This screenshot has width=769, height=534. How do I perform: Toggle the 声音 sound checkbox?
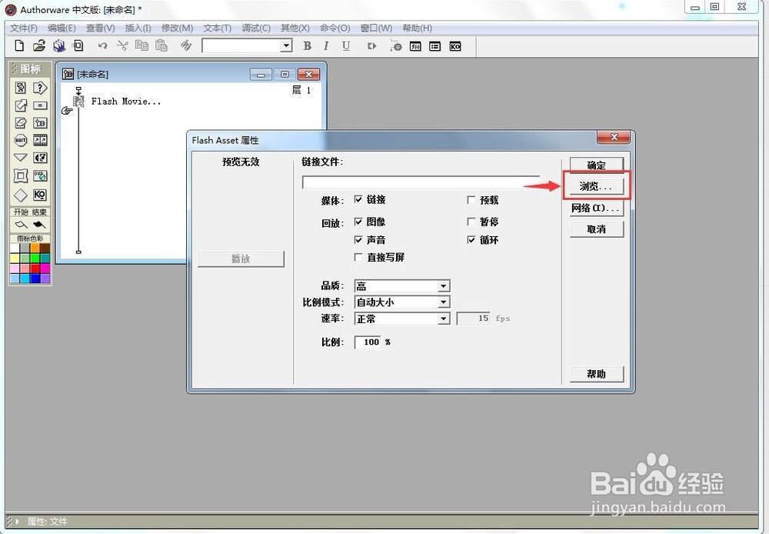click(358, 240)
